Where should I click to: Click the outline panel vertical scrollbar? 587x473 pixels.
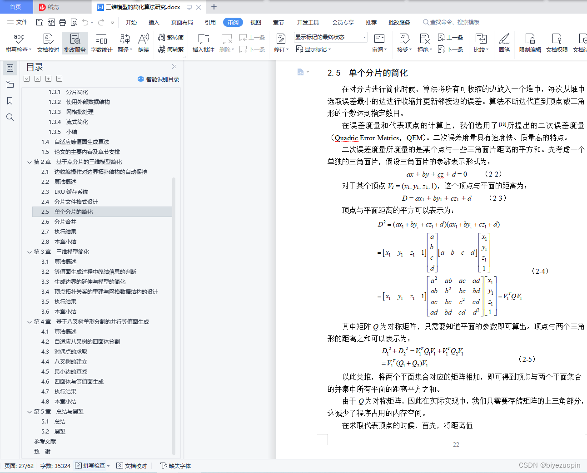[174, 316]
